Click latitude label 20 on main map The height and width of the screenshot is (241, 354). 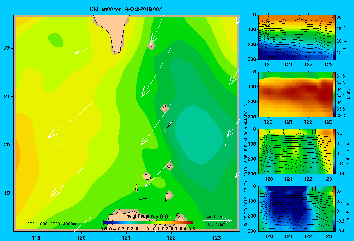7,145
